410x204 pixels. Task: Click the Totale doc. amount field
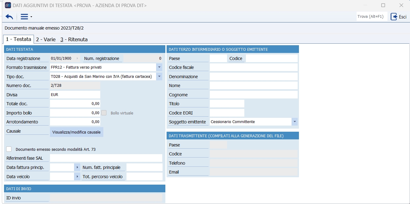75,104
